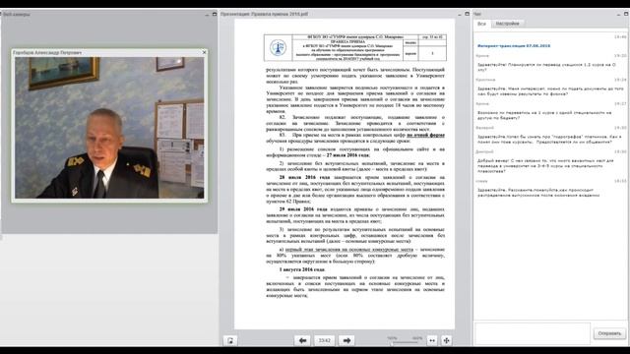Click the speaker's webcam video feed
Viewport: 630px width, 354px height.
tap(109, 128)
